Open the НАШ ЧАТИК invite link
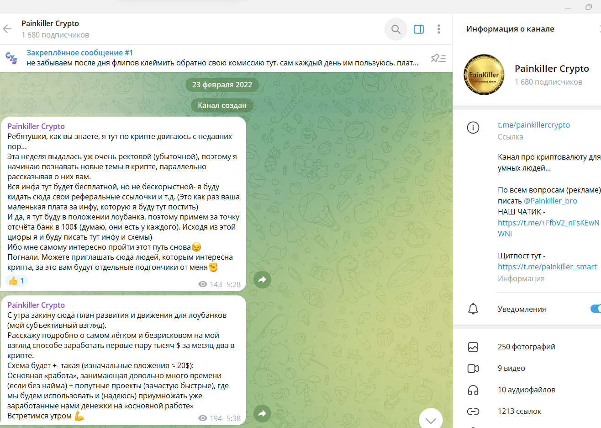The image size is (601, 428). point(548,228)
